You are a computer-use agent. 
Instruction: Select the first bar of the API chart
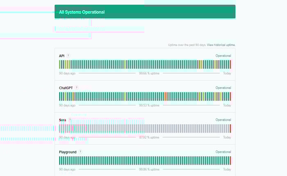[x=60, y=64]
